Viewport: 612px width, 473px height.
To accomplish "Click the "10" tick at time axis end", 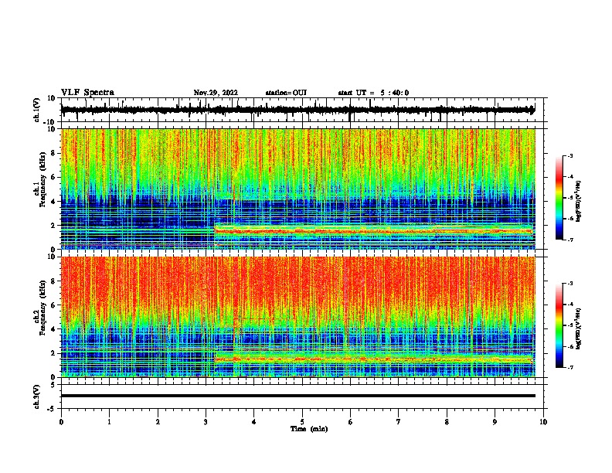I will click(543, 422).
